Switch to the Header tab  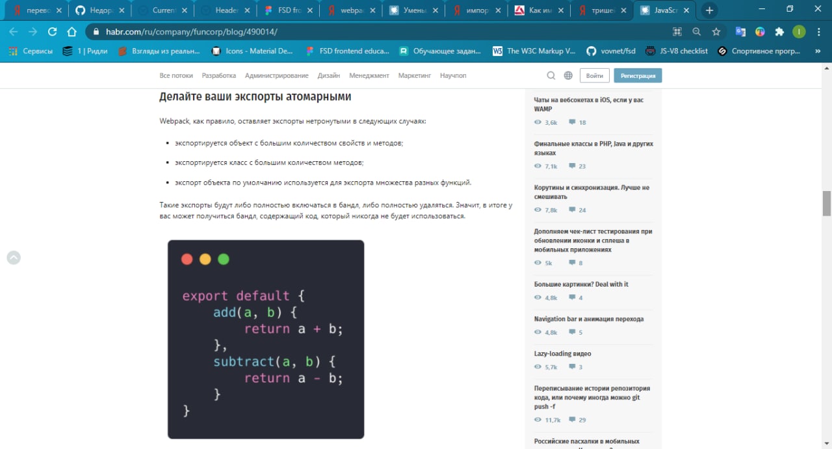point(226,10)
